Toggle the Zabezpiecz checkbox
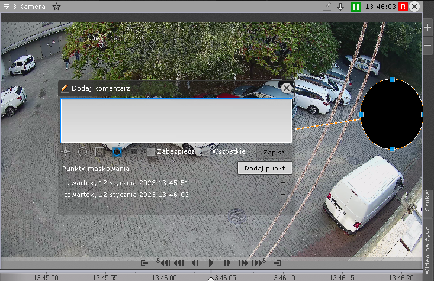The height and width of the screenshot is (281, 434). (151, 151)
